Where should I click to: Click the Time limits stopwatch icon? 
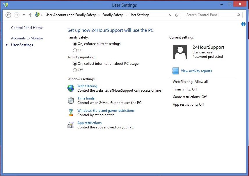click(71, 100)
